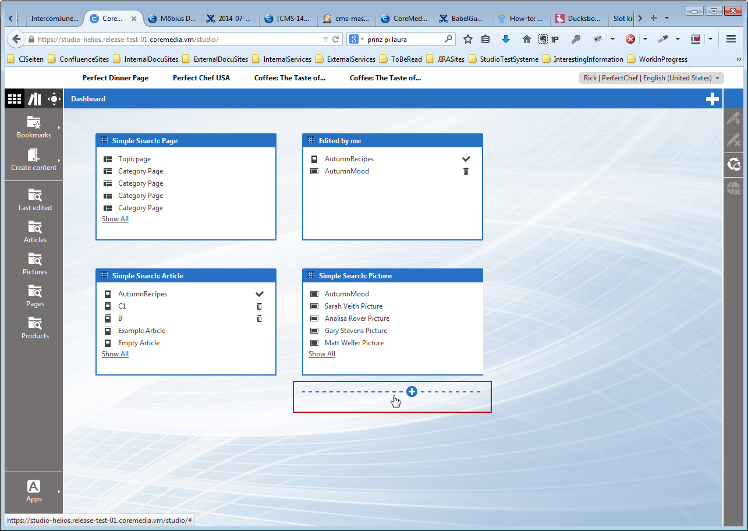Open the Example Article entry
Viewport: 748px width, 531px height.
click(x=141, y=331)
